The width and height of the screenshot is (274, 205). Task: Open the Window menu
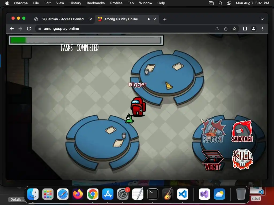(x=146, y=3)
